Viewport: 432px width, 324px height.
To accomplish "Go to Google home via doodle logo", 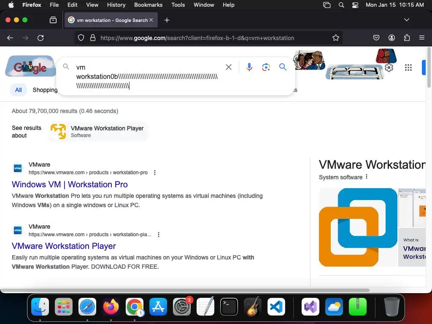I will 30,66.
